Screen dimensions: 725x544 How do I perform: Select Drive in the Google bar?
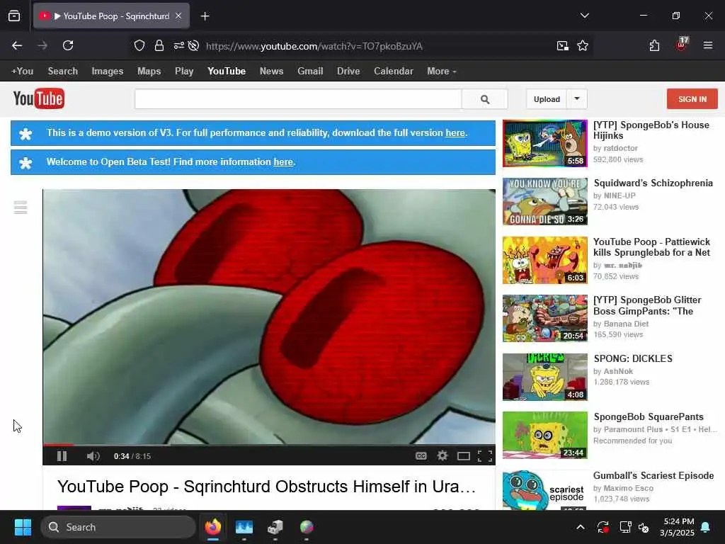[348, 72]
